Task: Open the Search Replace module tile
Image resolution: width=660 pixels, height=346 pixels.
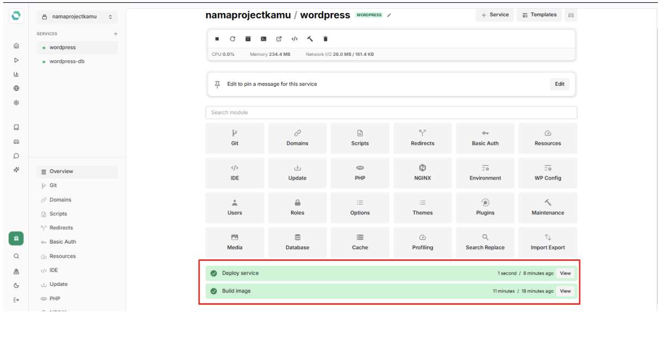Action: coord(485,242)
